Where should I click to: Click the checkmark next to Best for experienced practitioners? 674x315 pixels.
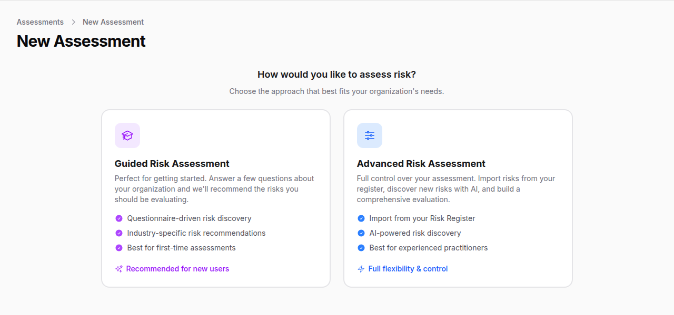(361, 247)
